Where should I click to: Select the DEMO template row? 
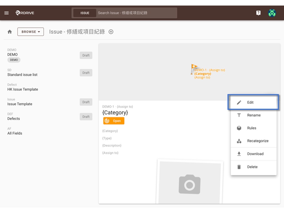(x=50, y=55)
